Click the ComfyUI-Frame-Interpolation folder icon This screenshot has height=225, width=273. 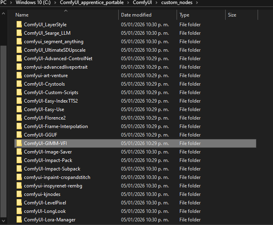coord(19,126)
